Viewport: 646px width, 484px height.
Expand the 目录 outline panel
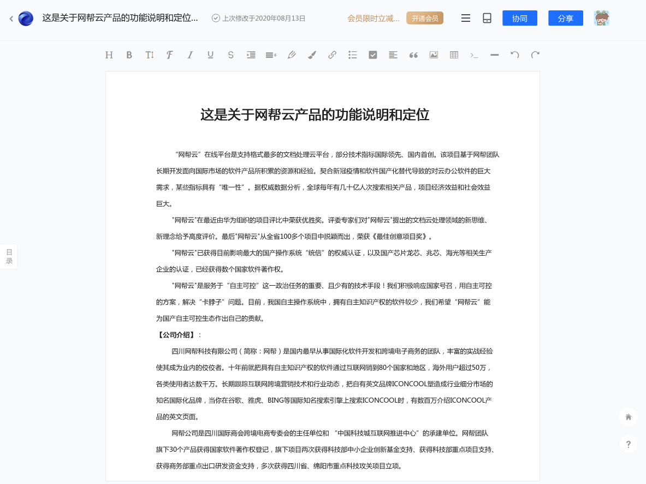coord(9,256)
